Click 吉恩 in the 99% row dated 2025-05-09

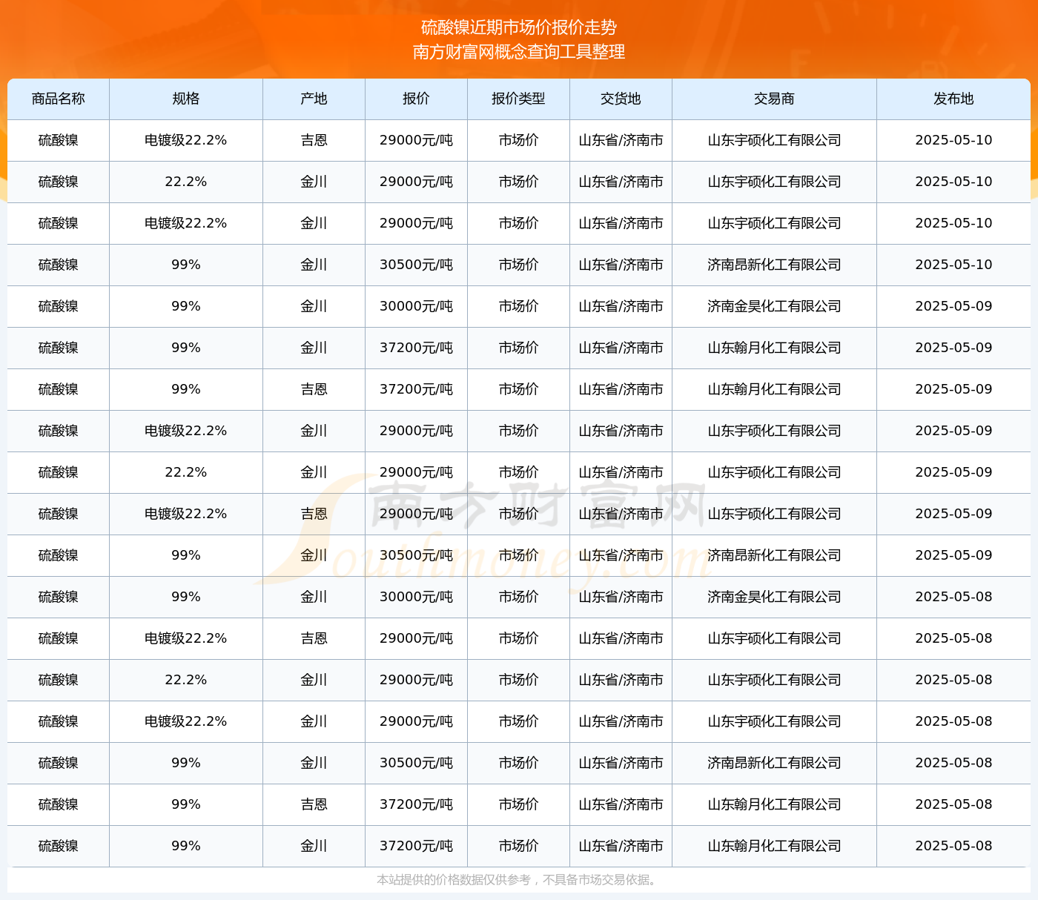[x=314, y=389]
